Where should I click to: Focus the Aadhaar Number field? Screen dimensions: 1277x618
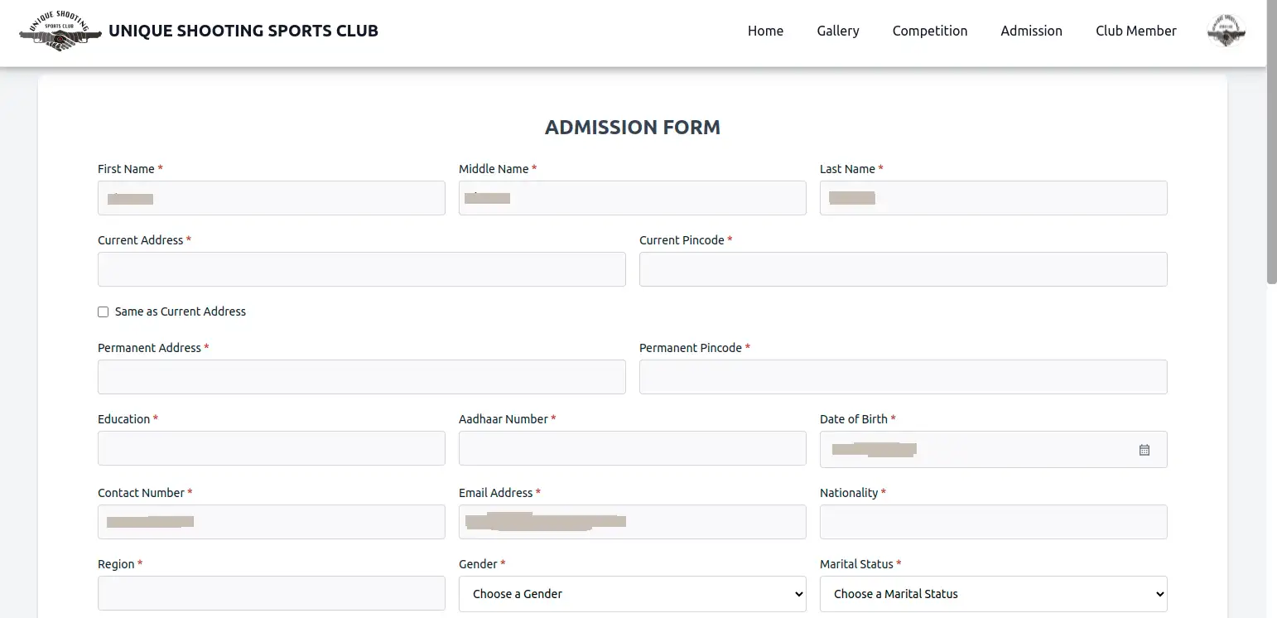click(x=632, y=449)
